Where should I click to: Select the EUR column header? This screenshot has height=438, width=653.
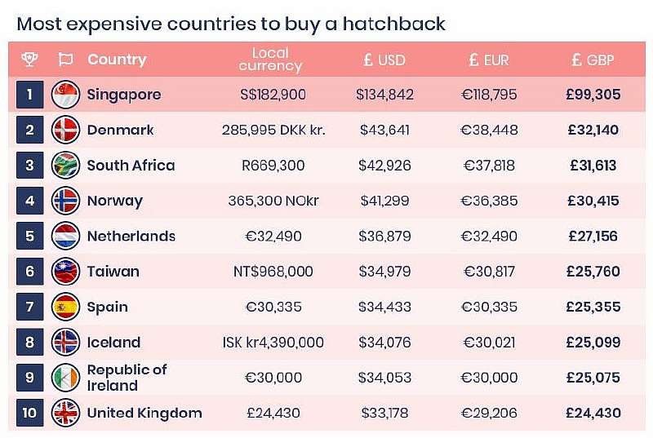(489, 60)
